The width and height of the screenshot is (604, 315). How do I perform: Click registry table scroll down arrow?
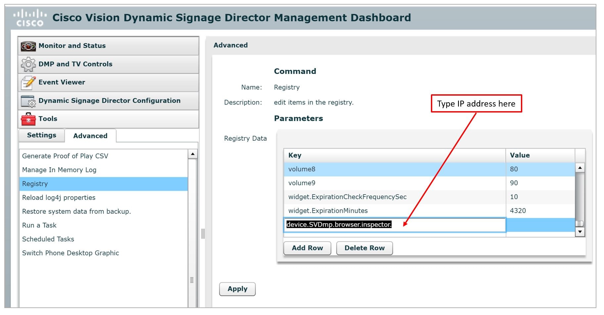580,232
